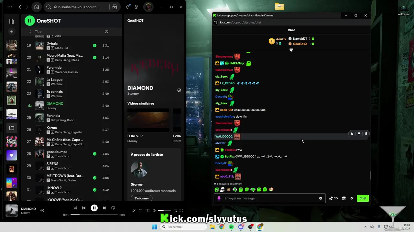
Task: Open Discord from taskbar
Action: point(241,227)
